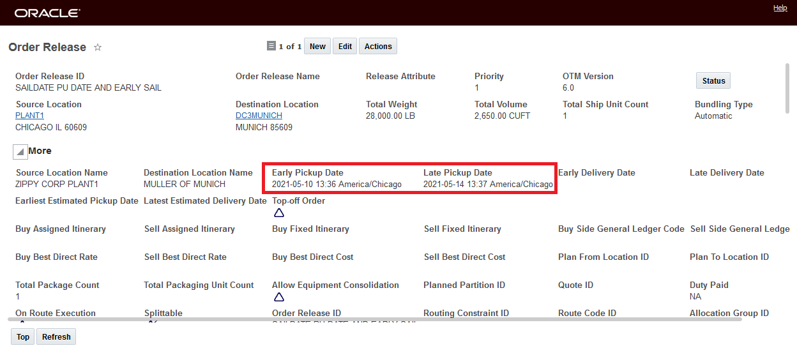Click the Routing Constraint ID label
The height and width of the screenshot is (348, 797).
[466, 313]
